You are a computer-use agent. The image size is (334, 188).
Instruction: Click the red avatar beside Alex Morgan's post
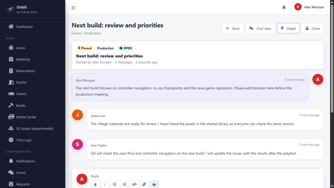point(318,79)
